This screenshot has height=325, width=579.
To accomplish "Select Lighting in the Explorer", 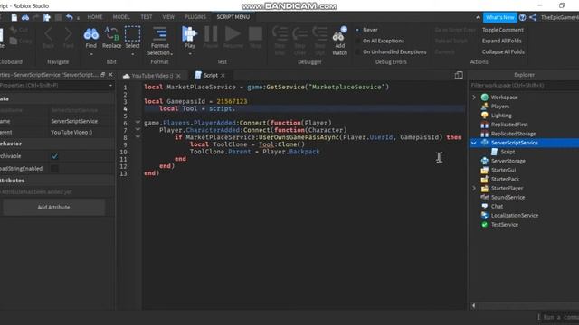I will coord(501,116).
